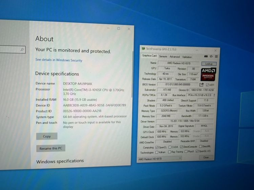
Task: Close the Settings About window
Action: (129, 29)
